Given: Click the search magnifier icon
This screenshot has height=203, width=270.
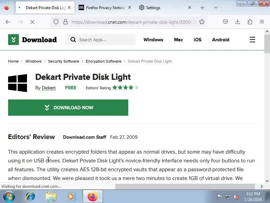Looking at the screenshot, I should (x=73, y=40).
